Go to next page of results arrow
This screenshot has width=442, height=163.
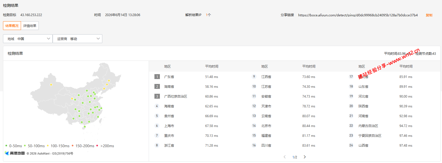coord(305,157)
